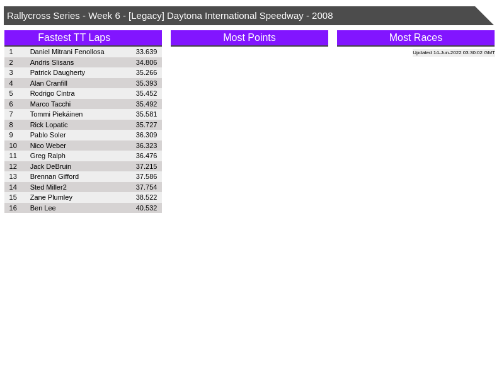Screen dimensions: 504x378
Task: Choose Nico Weber from the lap list
Action: 48,146
